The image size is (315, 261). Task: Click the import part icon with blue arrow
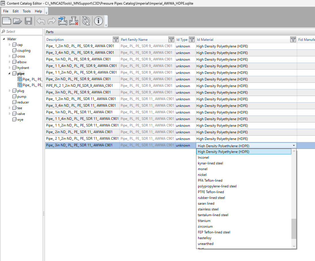[x=63, y=21]
